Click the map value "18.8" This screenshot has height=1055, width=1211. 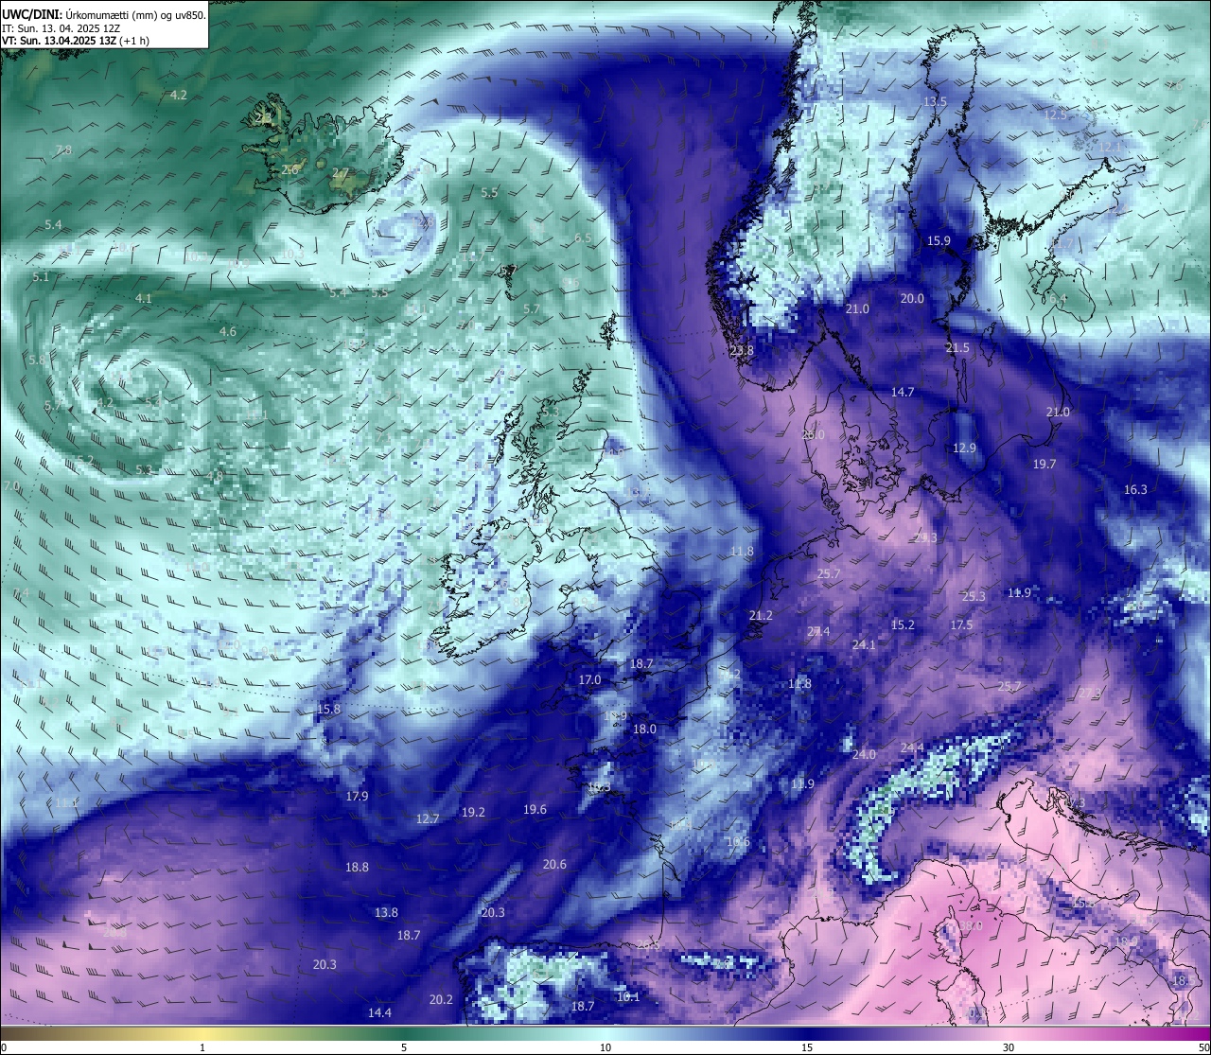pos(357,867)
